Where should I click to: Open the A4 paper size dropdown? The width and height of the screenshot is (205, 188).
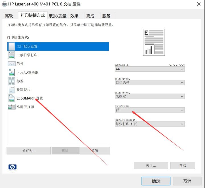(149, 69)
